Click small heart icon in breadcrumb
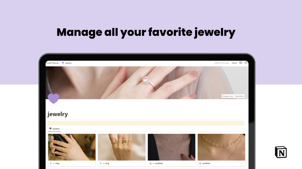Viewport: 302px width, 169px height. pyautogui.click(x=63, y=63)
